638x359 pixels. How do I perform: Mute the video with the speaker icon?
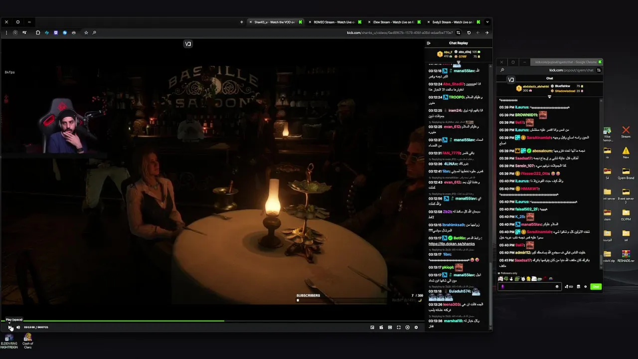(x=18, y=327)
